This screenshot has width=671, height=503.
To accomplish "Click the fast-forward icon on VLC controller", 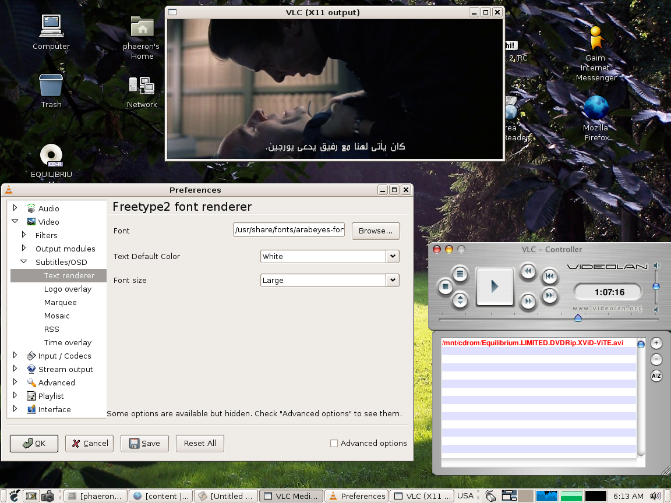I will tap(528, 302).
